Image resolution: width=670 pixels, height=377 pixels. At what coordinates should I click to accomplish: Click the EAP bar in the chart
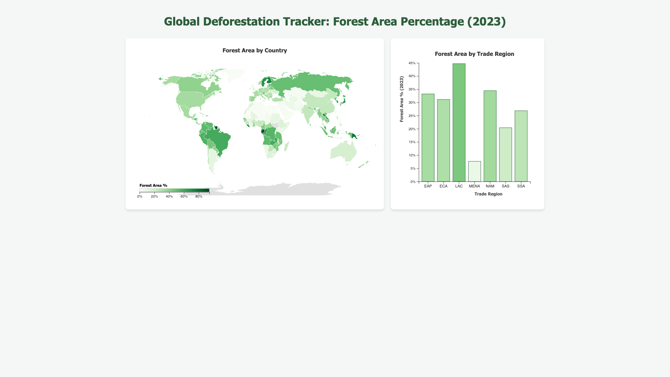428,138
